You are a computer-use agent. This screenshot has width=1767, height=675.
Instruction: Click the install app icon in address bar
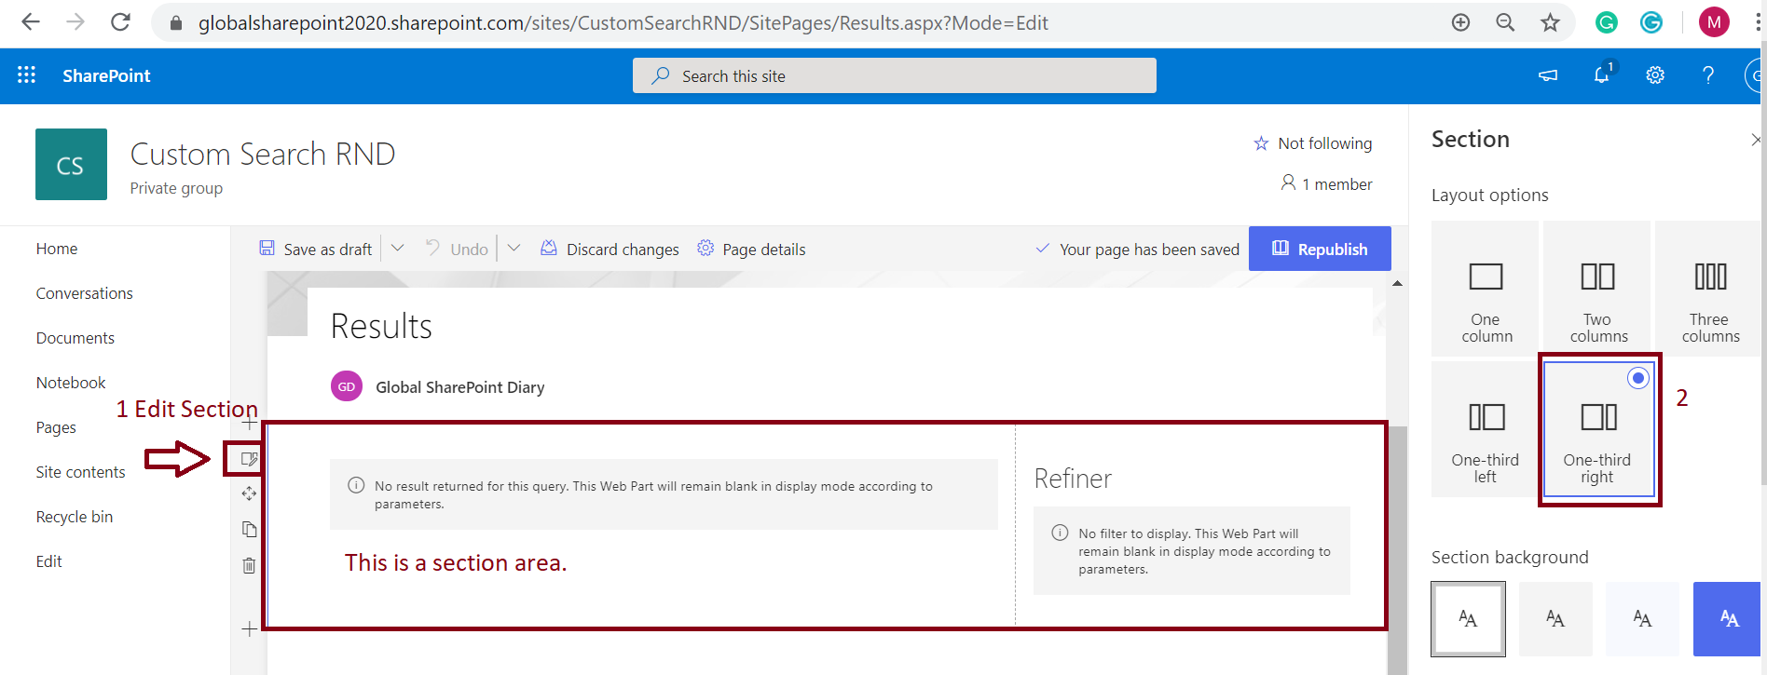1460,22
